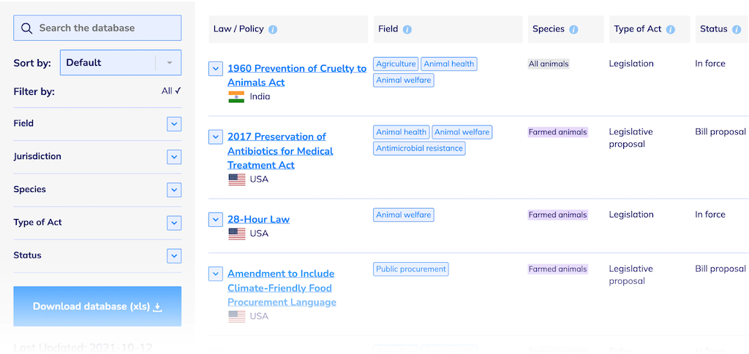Expand the 1960 Prevention of Cruelty row
Image resolution: width=749 pixels, height=354 pixels.
(215, 69)
